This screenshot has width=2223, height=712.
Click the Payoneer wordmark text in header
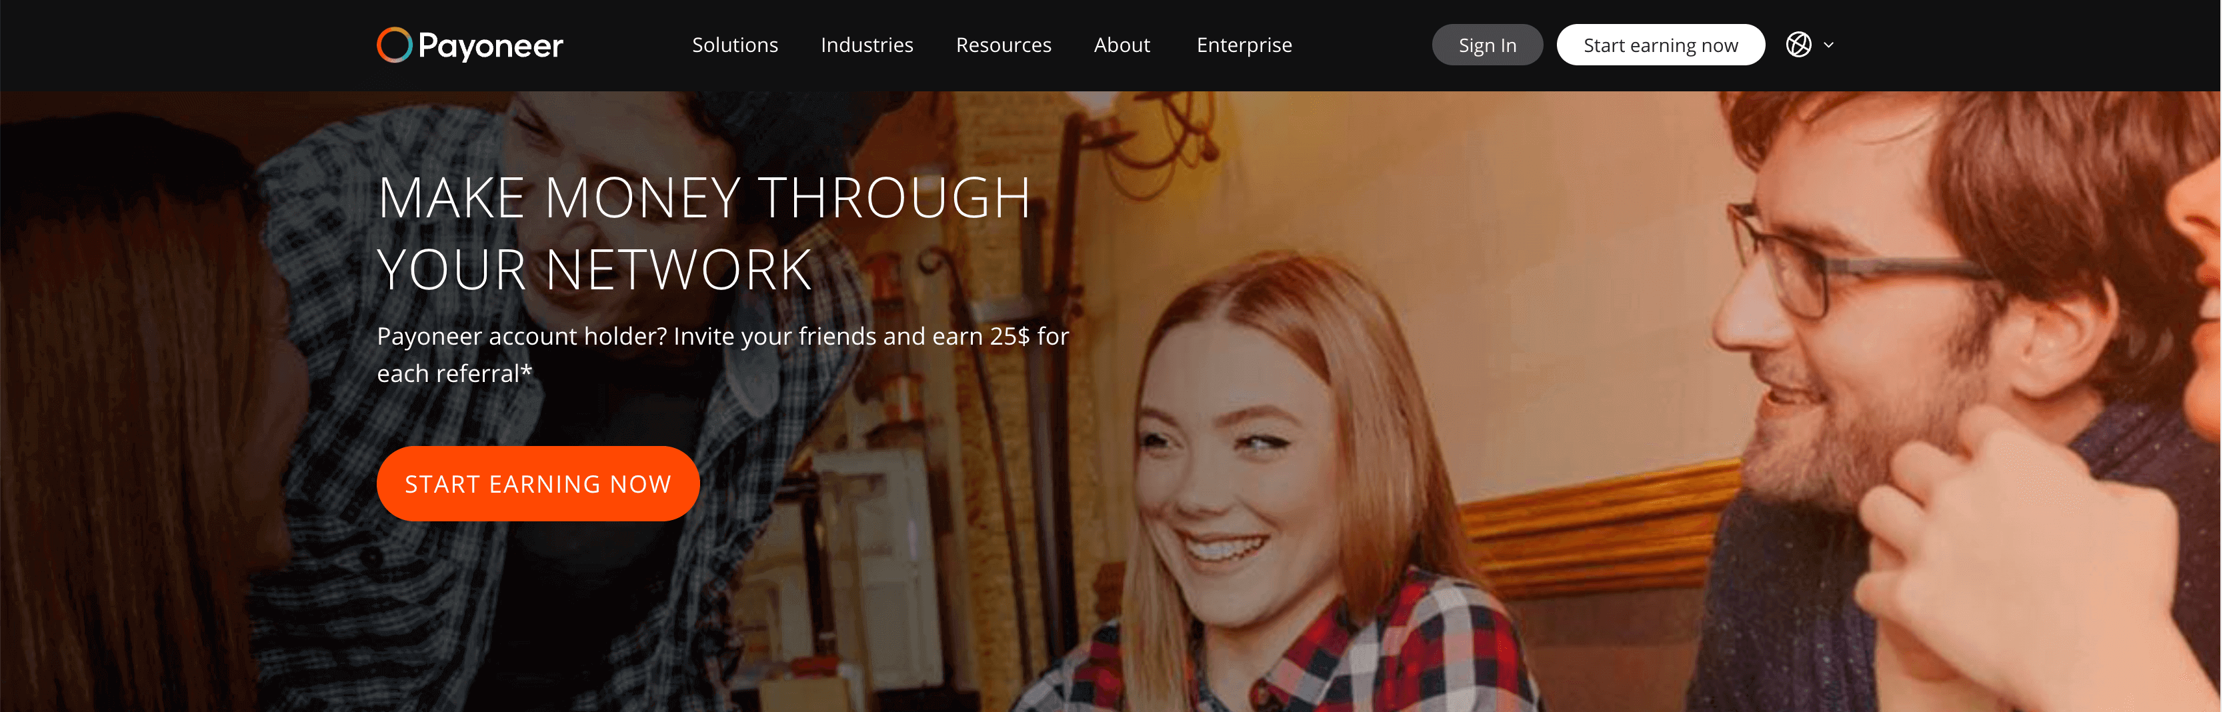click(490, 46)
